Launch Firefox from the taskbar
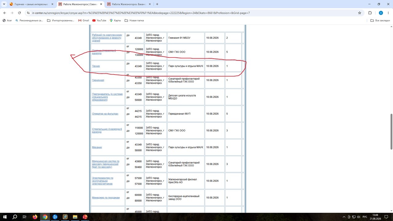Screen dimensions: 393x221 pyautogui.click(x=35, y=217)
